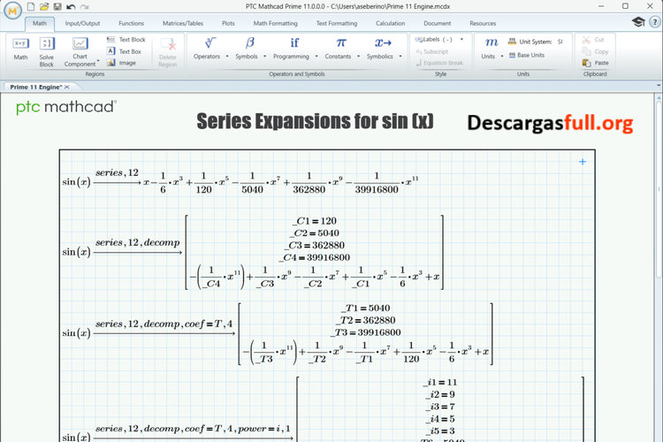
Task: Switch to the Input/Output ribbon tab
Action: pos(82,23)
